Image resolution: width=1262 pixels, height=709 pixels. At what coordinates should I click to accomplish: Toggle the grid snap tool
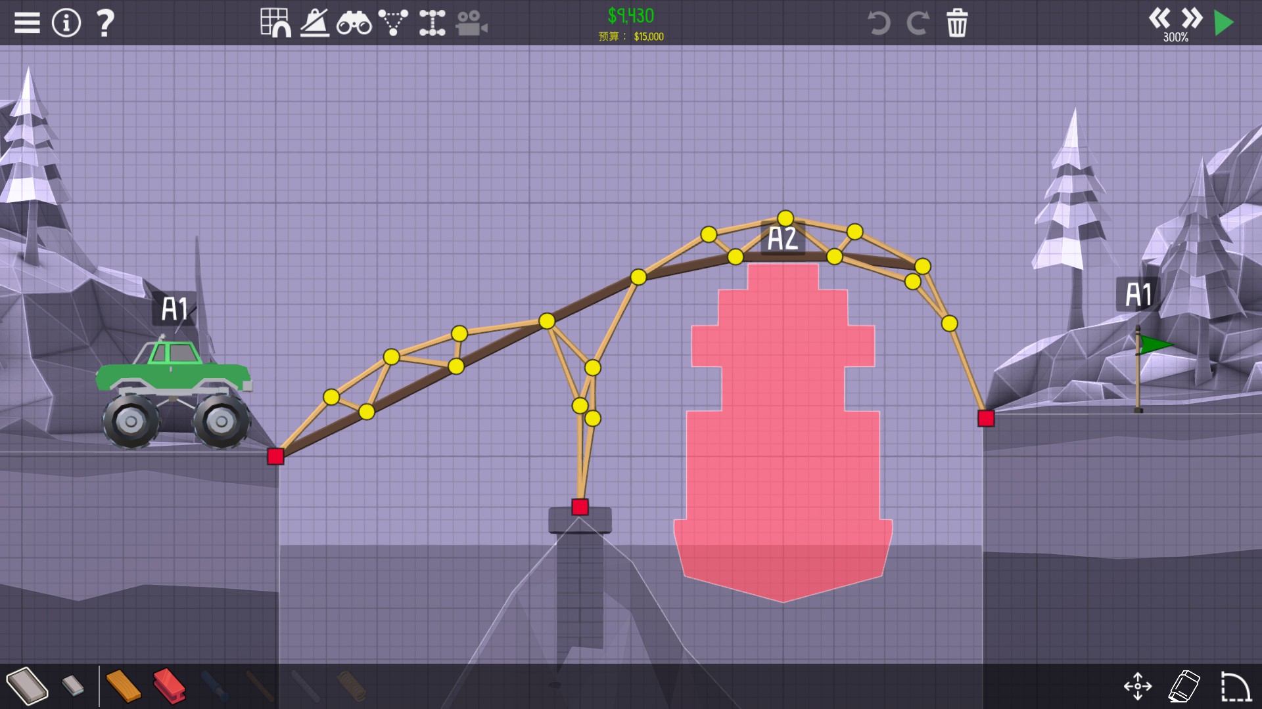click(x=275, y=23)
